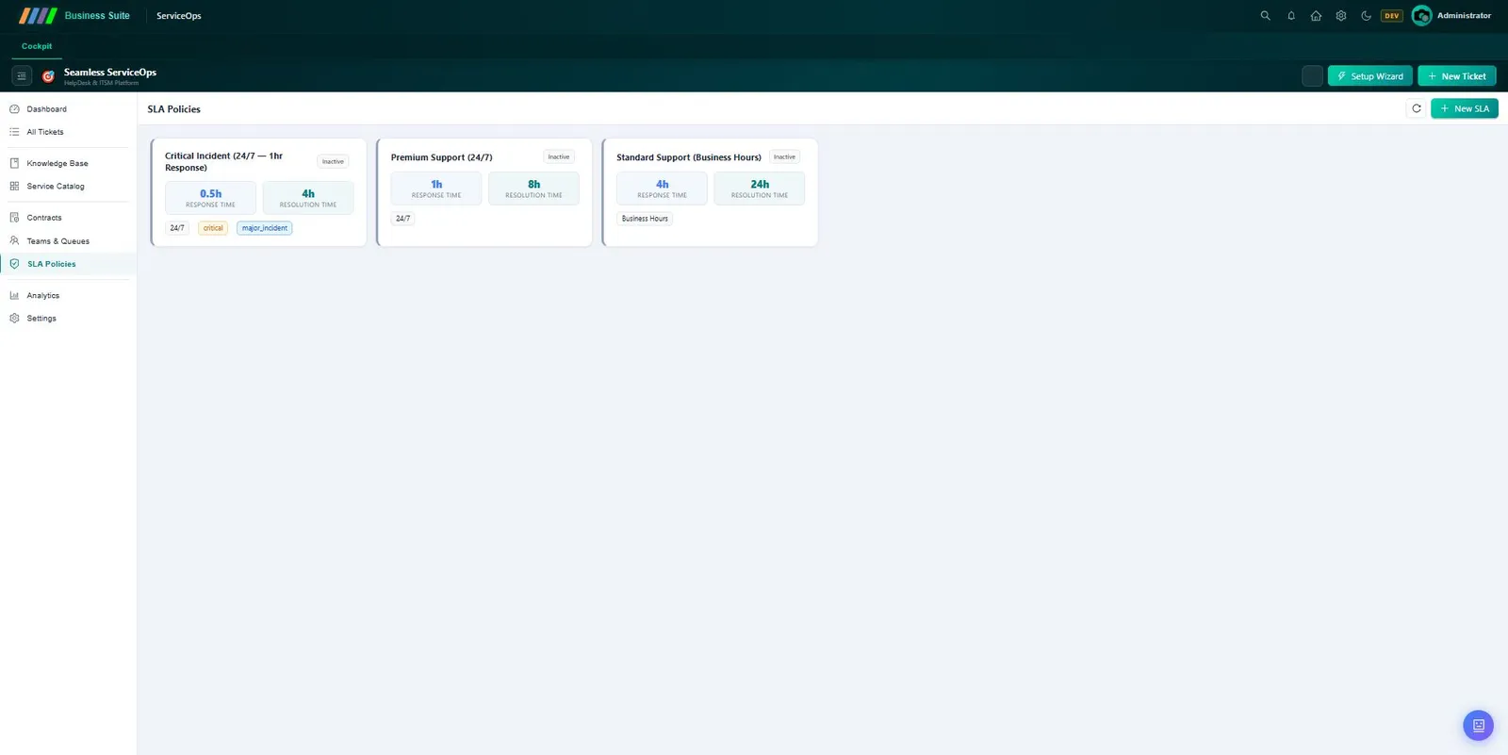Screen dimensions: 1508x755
Task: Open the search icon in top bar
Action: click(1265, 16)
